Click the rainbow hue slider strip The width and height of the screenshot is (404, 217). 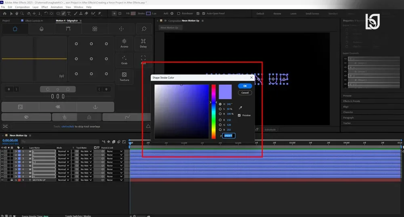pyautogui.click(x=214, y=112)
